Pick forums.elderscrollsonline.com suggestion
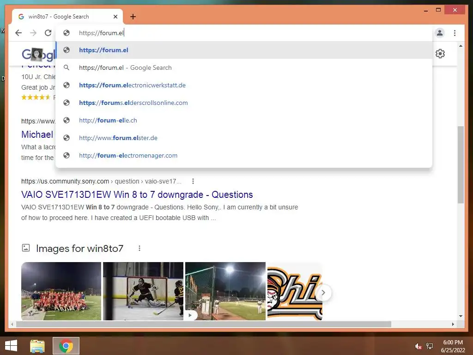The width and height of the screenshot is (473, 355). click(244, 103)
